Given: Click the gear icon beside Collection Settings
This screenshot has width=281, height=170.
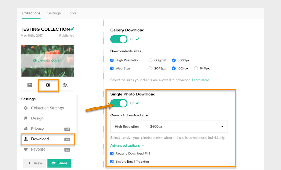Looking at the screenshot, I should click(x=26, y=108).
